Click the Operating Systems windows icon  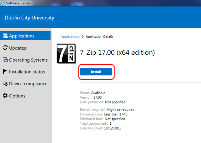pos(5,60)
